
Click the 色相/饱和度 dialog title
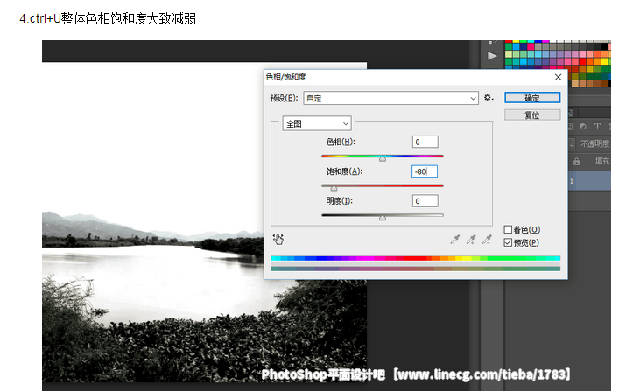(285, 77)
